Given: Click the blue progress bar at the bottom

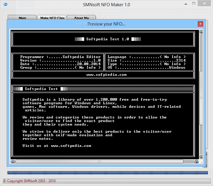Looking at the screenshot, I should pos(108,173).
